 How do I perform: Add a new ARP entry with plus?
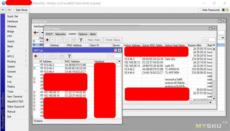(x=35, y=56)
